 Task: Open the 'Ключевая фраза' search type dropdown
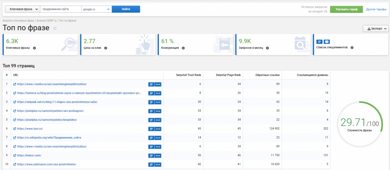tap(22, 9)
